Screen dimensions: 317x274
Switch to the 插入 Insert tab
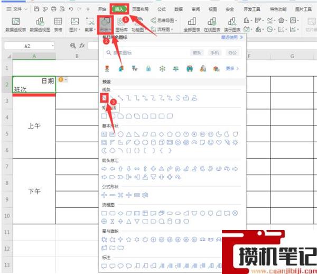coord(119,9)
